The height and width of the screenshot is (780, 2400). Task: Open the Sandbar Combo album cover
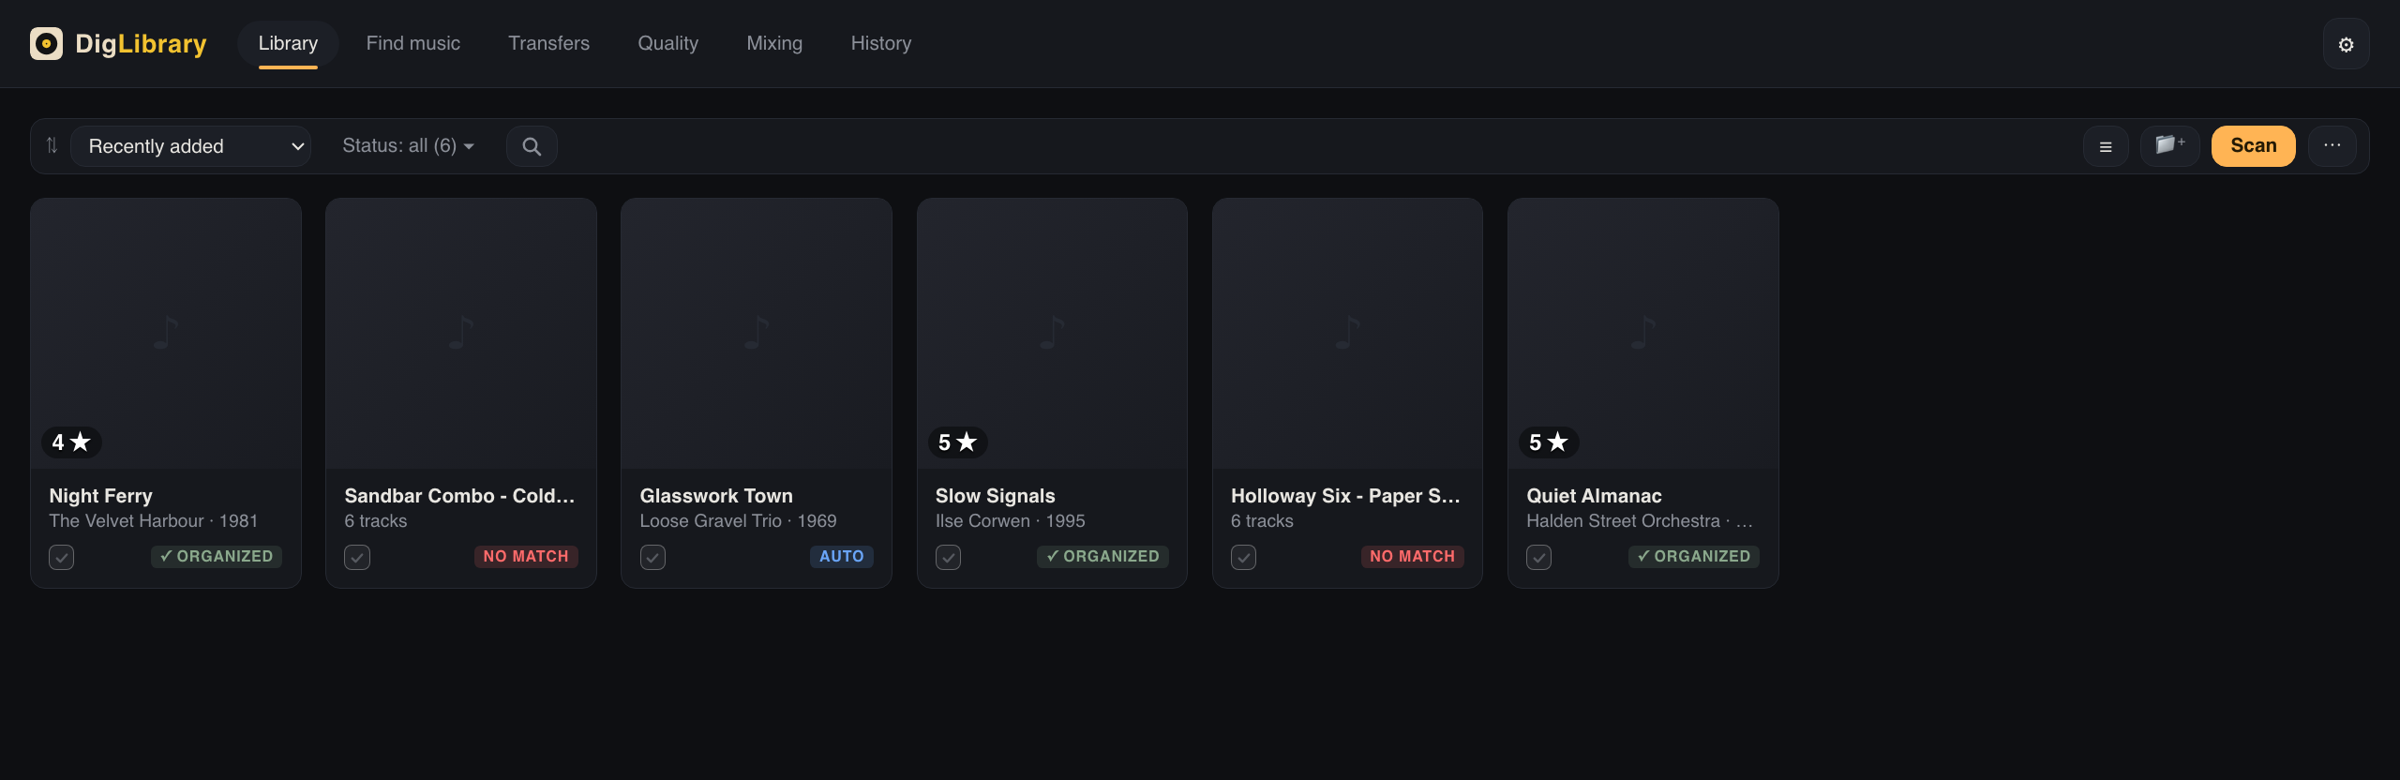click(x=461, y=333)
